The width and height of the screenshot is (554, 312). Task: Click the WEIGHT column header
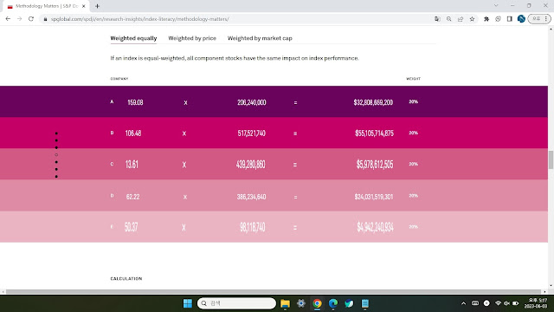(x=414, y=79)
